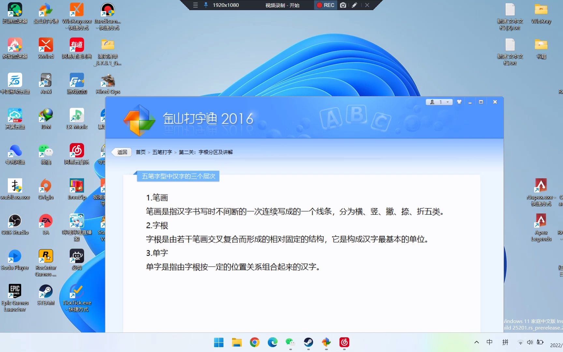
Task: Select the 中国移动云盘 desktop icon
Action: pos(15,83)
